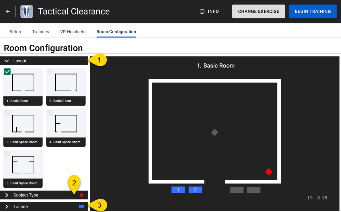The width and height of the screenshot is (341, 212).
Task: Click the Change Exercise button
Action: click(x=259, y=11)
